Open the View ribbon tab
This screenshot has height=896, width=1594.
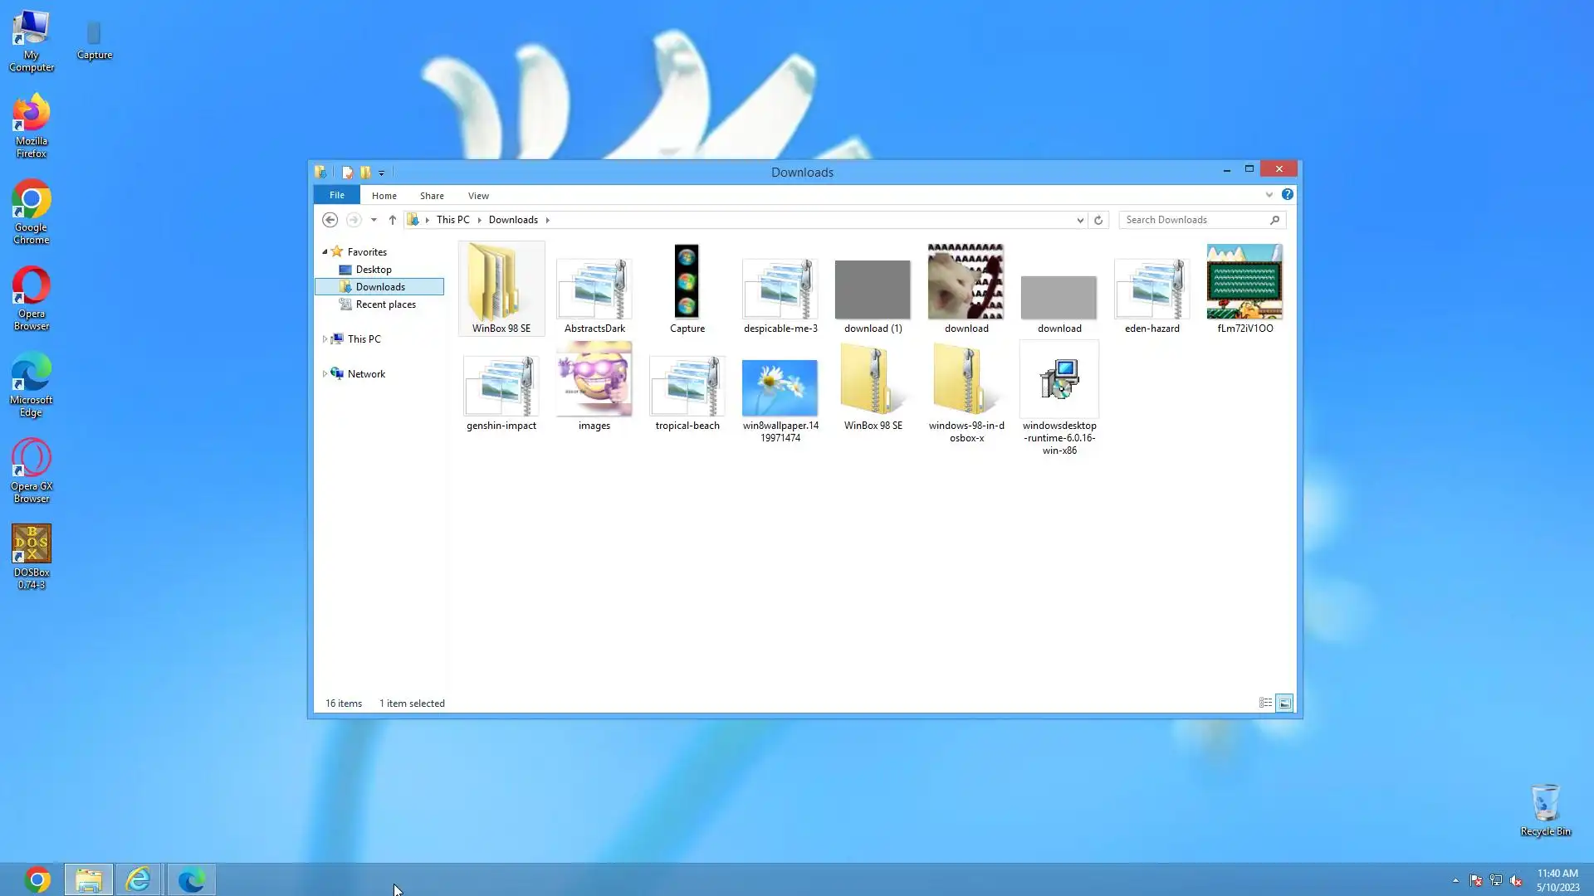[478, 196]
